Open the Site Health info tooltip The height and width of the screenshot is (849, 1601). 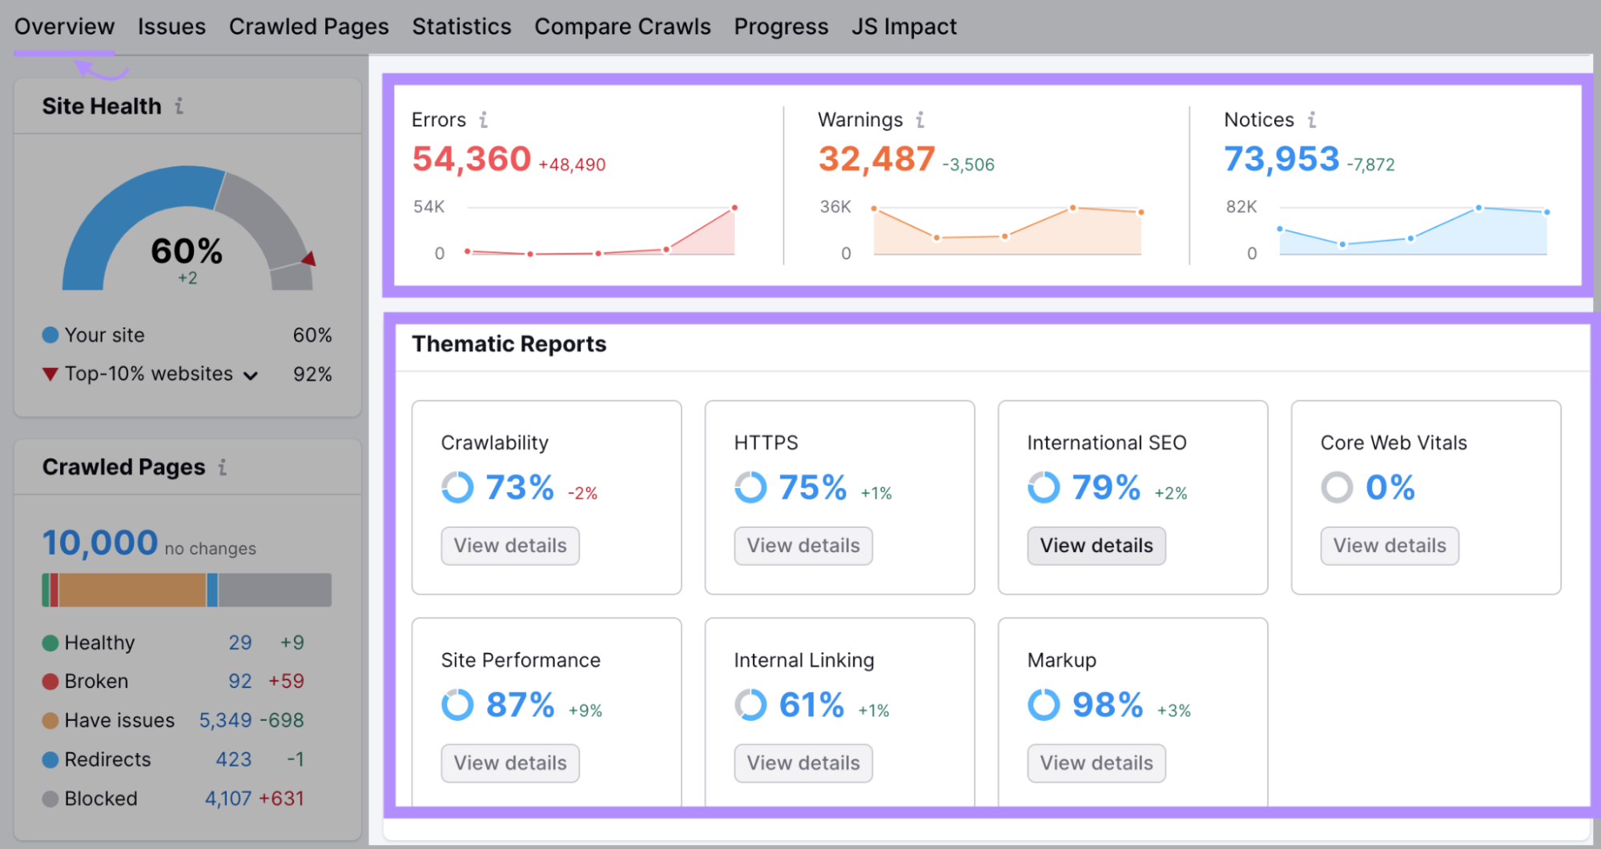pos(180,105)
